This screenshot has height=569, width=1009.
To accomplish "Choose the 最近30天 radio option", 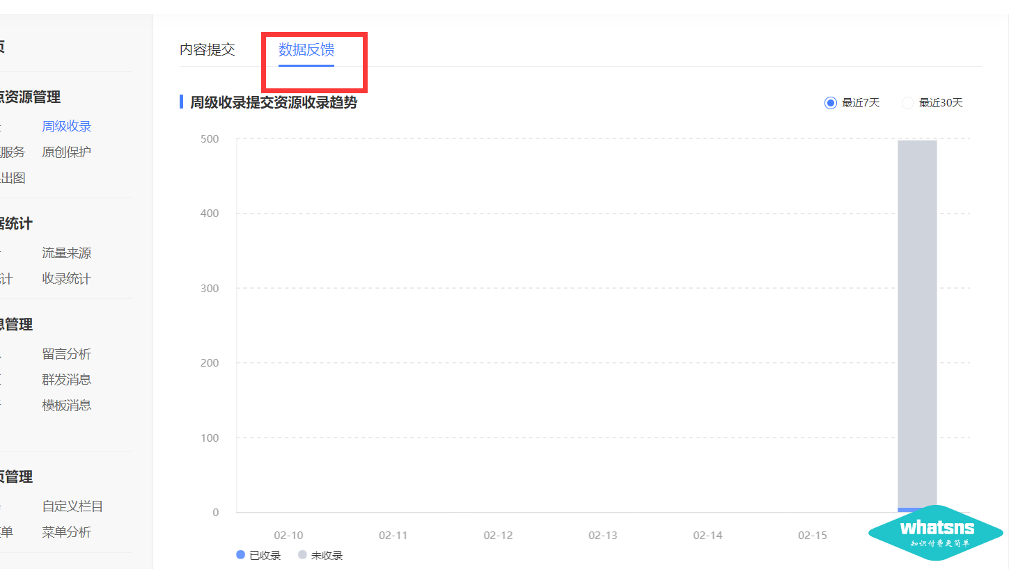I will 907,103.
